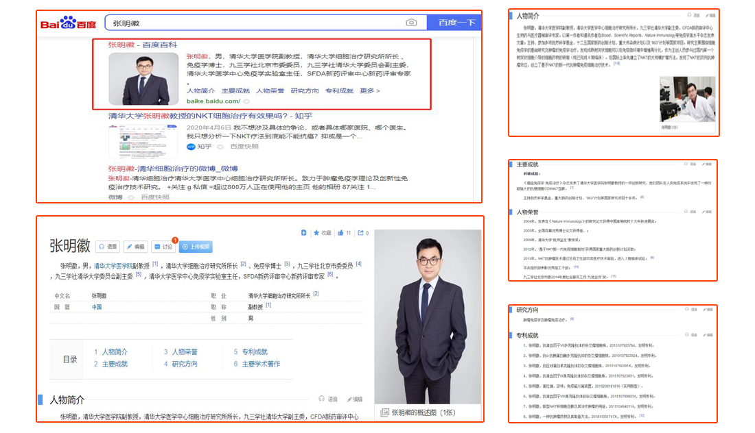Click the voice audio icon on the 人物荣誉 panel
Image resolution: width=755 pixels, height=433 pixels.
(686, 212)
